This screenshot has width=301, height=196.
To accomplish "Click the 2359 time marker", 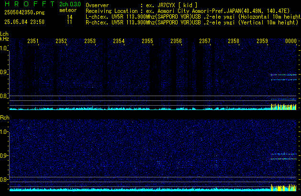I will click(262, 41).
